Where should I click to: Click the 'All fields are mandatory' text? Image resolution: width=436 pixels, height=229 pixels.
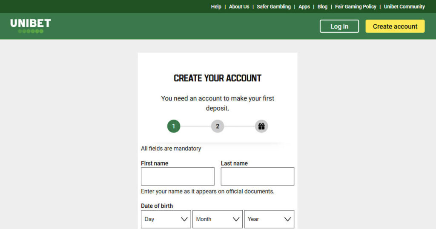pyautogui.click(x=171, y=149)
